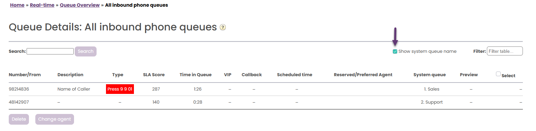
Task: Sort by Time in Queue column header
Action: coord(195,75)
